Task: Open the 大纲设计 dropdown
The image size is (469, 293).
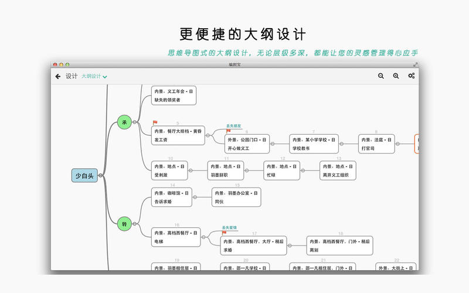Action: (x=94, y=76)
